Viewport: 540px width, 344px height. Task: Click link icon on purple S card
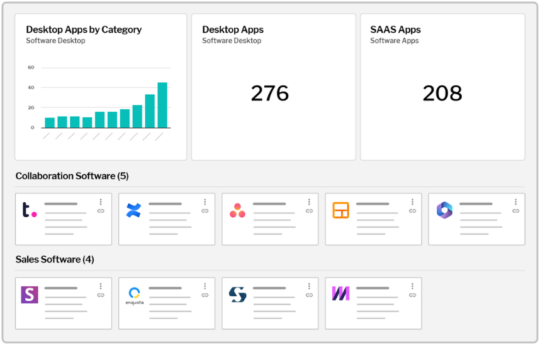coord(101,295)
